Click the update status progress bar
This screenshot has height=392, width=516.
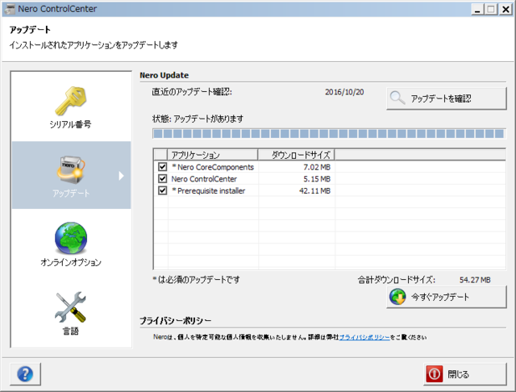(329, 134)
